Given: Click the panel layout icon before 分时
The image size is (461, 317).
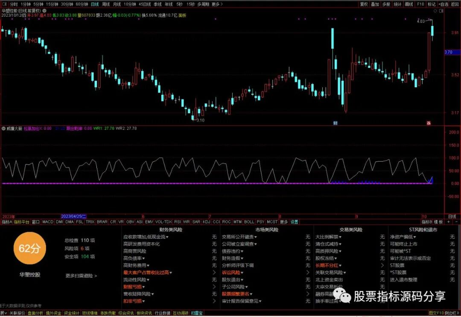Looking at the screenshot, I should coord(5,4).
